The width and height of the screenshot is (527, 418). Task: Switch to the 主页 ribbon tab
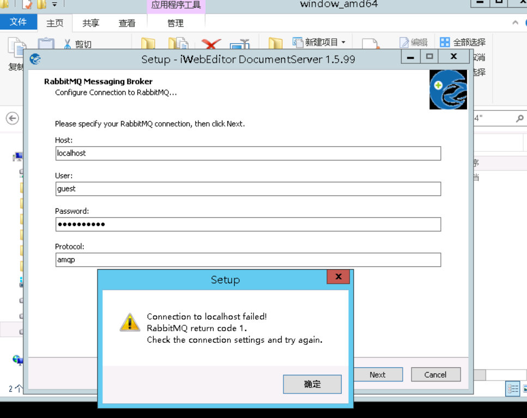pyautogui.click(x=55, y=23)
